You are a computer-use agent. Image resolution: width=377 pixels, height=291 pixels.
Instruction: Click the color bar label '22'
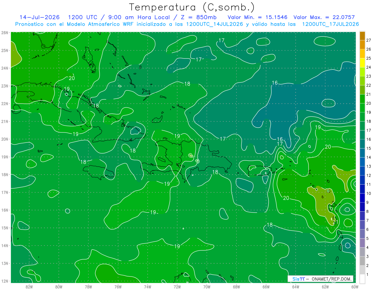click(369, 85)
